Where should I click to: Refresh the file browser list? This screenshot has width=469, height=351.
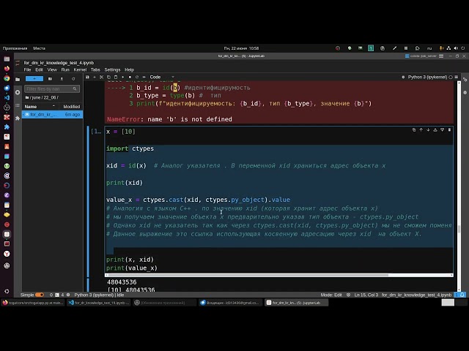click(x=73, y=79)
